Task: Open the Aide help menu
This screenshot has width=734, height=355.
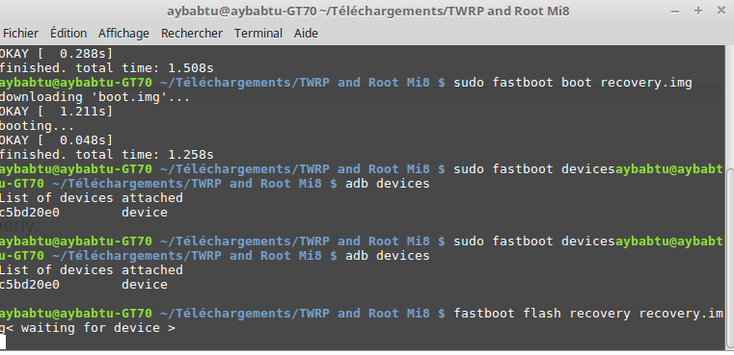Action: [306, 34]
